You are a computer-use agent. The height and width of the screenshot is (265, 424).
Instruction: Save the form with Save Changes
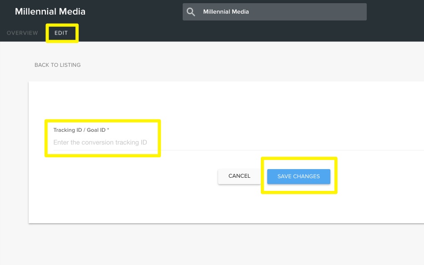(x=299, y=176)
